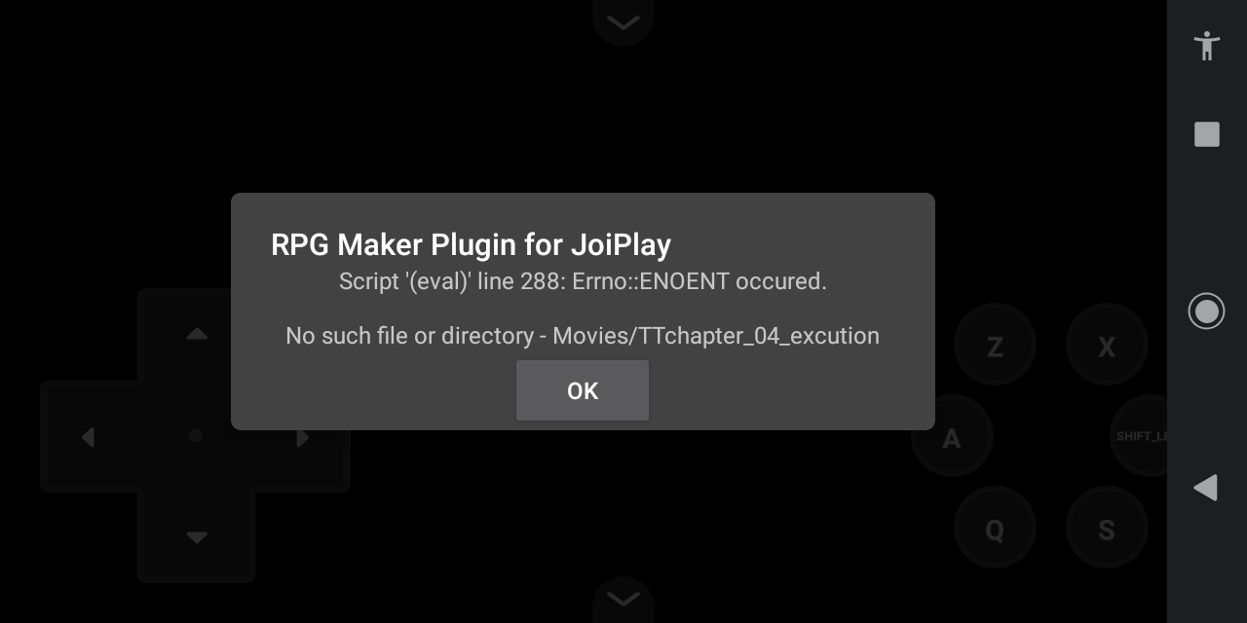Tap the D-pad right arrow
The height and width of the screenshot is (623, 1247).
(x=302, y=437)
